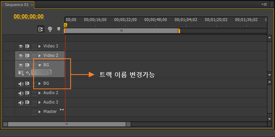The height and width of the screenshot is (137, 275).
Task: Click the playhead marker on the ruler
Action: pos(65,25)
